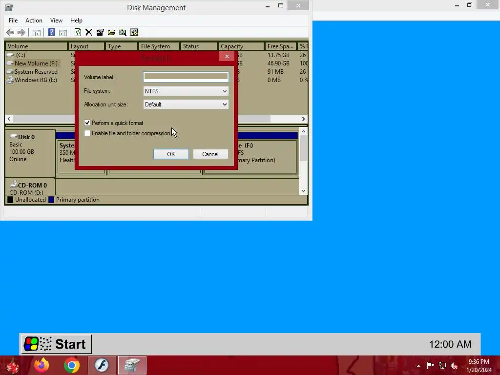The height and width of the screenshot is (375, 500).
Task: Select the Disk 0 label panel
Action: [x=30, y=153]
